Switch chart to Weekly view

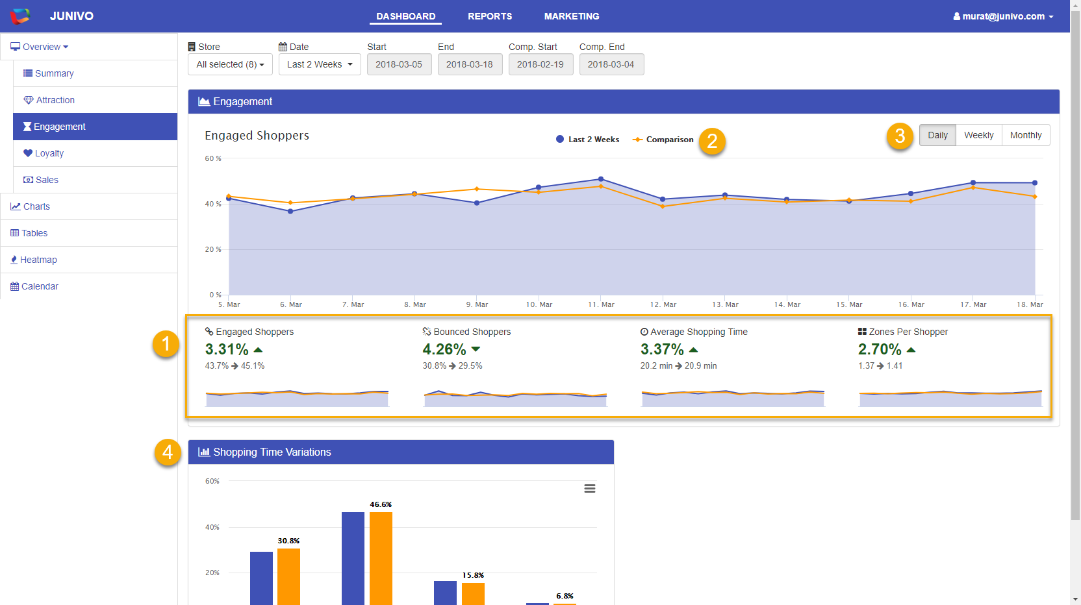click(x=978, y=135)
